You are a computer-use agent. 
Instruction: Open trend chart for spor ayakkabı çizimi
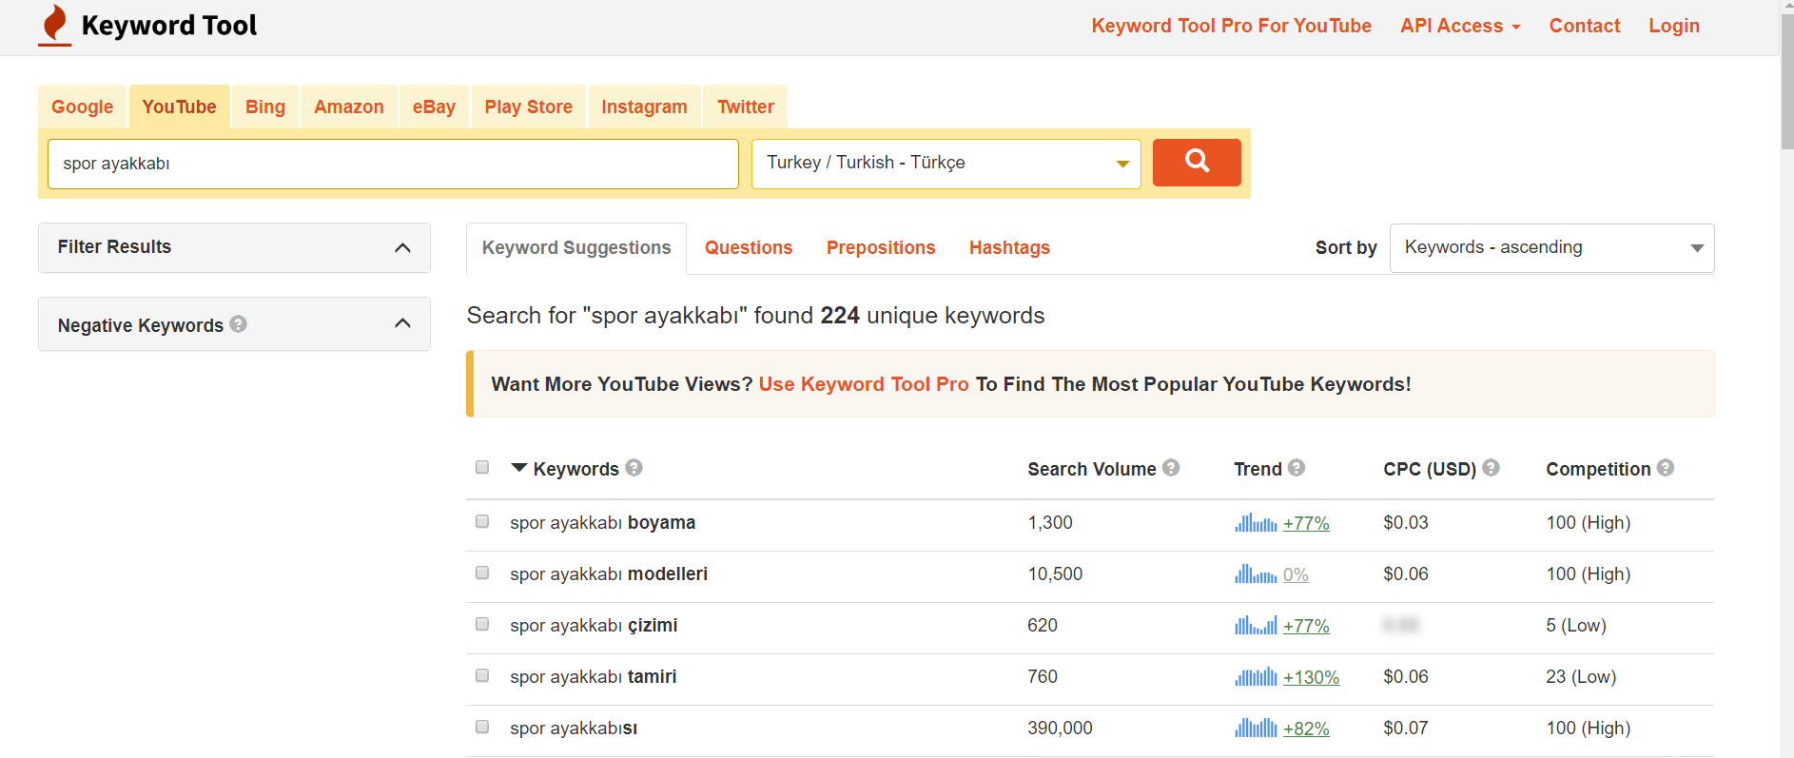pos(1256,625)
